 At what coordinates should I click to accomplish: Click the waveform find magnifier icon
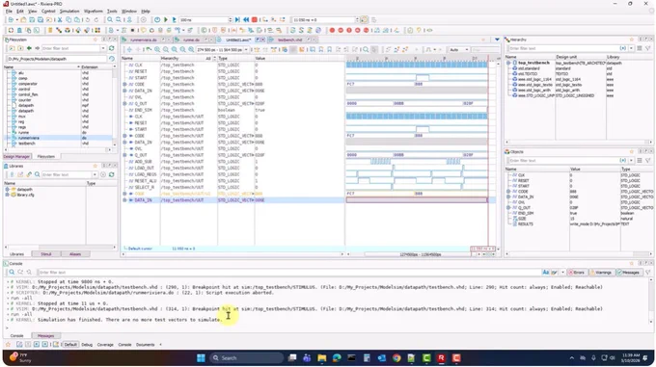366,49
